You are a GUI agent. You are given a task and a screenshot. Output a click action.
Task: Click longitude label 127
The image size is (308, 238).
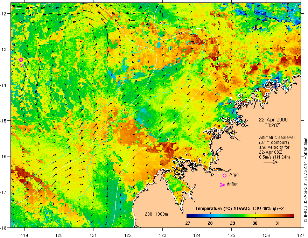(x=301, y=235)
